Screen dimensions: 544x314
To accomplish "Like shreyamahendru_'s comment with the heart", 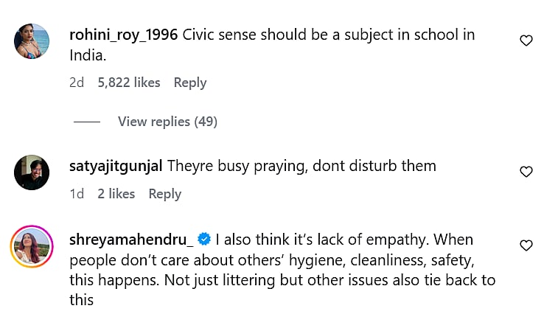I will (526, 245).
